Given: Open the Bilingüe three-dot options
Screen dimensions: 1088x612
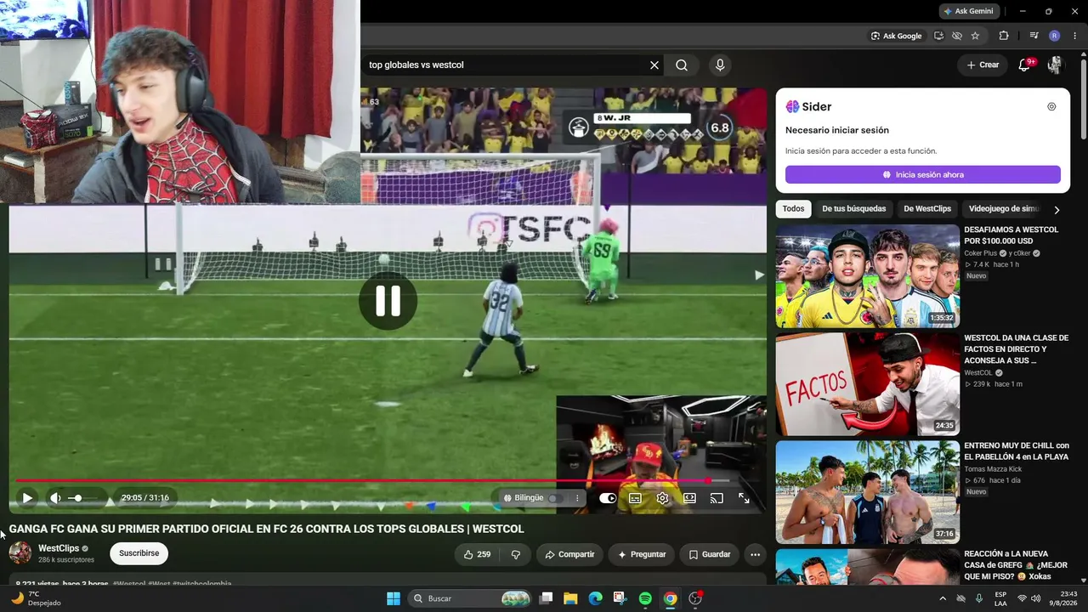Looking at the screenshot, I should pyautogui.click(x=577, y=498).
